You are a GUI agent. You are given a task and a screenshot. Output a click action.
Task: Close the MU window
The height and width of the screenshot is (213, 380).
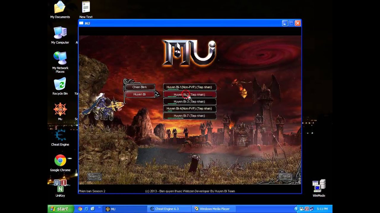click(298, 23)
